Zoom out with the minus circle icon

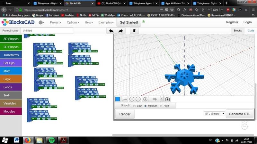click(138, 99)
